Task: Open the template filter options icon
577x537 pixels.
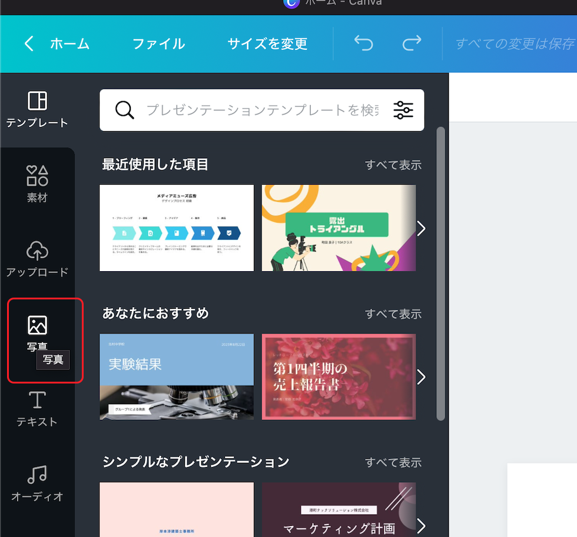Action: (x=403, y=110)
